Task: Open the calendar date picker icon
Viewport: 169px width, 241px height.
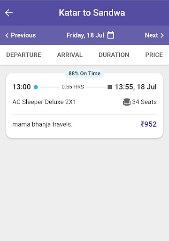Action: coord(111,35)
